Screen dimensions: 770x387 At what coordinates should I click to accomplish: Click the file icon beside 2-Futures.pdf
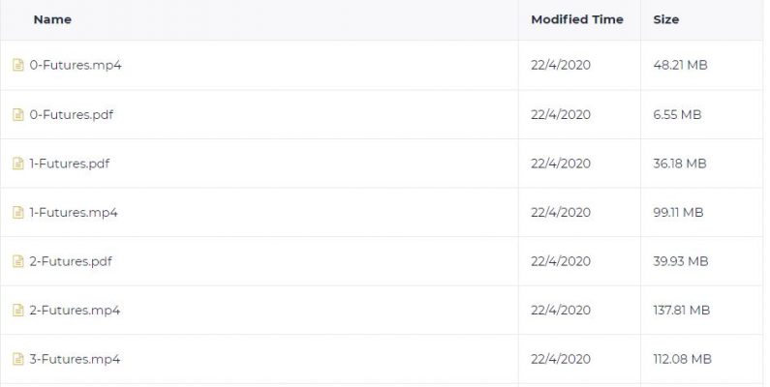(18, 261)
